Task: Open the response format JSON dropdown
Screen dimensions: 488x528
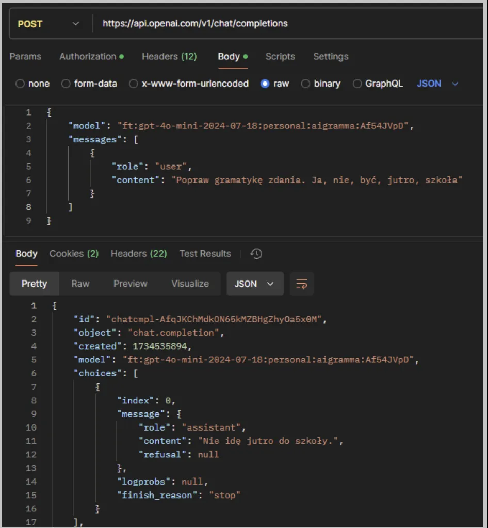Action: point(255,284)
